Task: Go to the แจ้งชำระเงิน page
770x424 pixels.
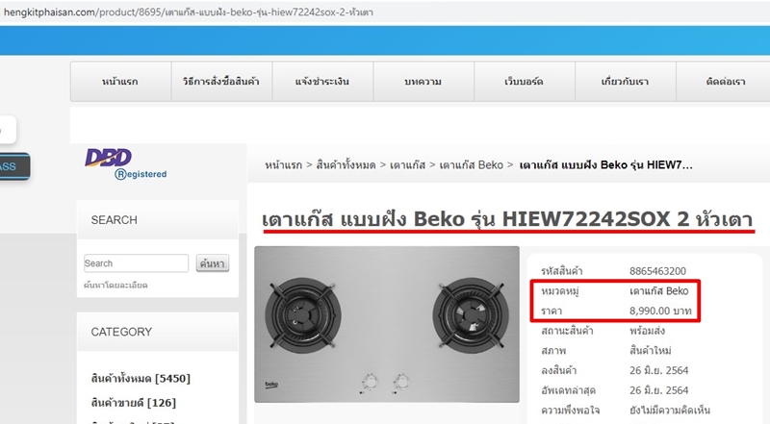Action: [x=322, y=82]
